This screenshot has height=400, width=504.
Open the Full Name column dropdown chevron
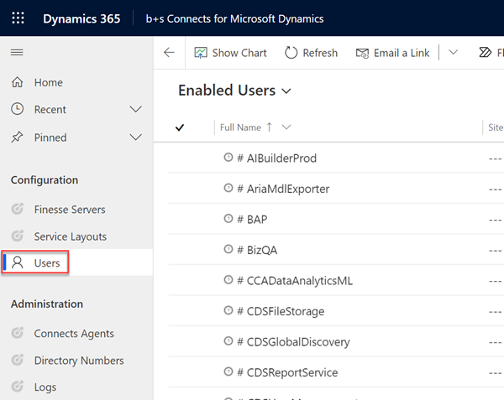click(286, 127)
